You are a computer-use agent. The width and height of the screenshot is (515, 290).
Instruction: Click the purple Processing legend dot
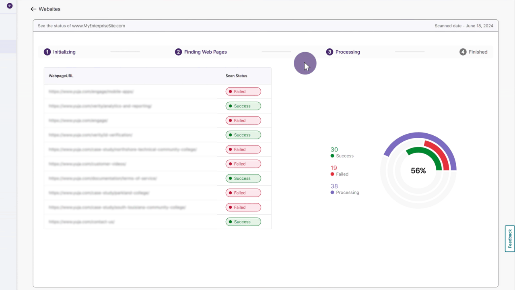pos(332,193)
